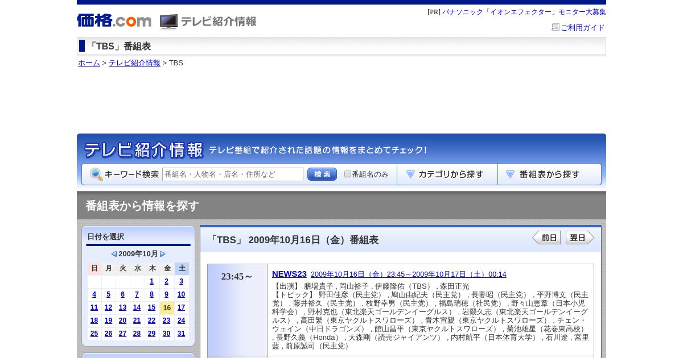Focus the keyword search input field

(x=233, y=174)
